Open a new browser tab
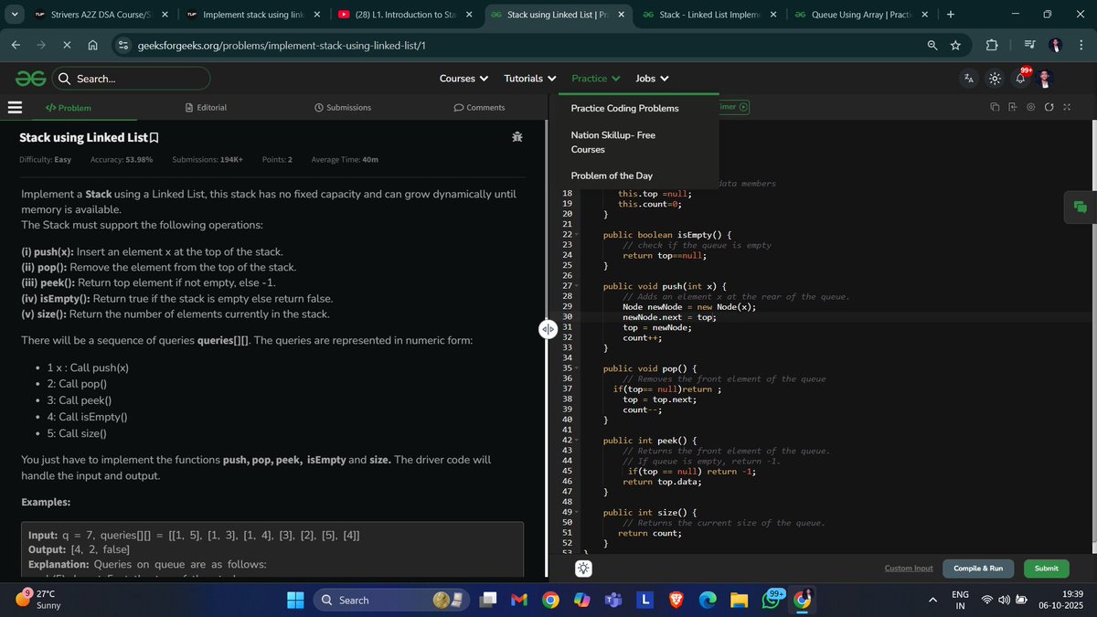The image size is (1097, 617). [951, 15]
